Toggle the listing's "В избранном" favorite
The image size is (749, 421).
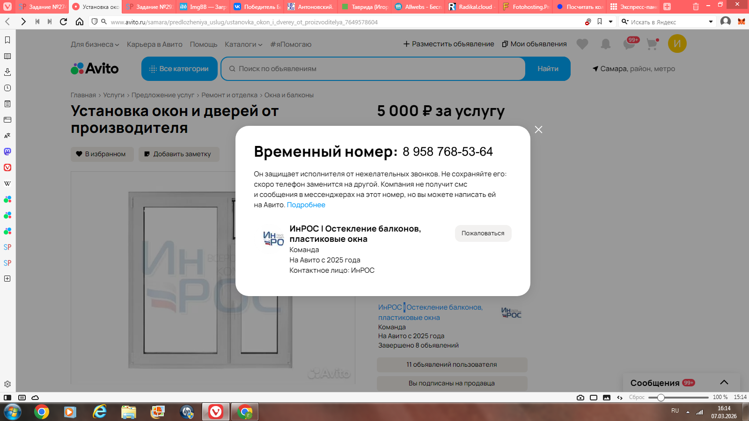tap(102, 154)
